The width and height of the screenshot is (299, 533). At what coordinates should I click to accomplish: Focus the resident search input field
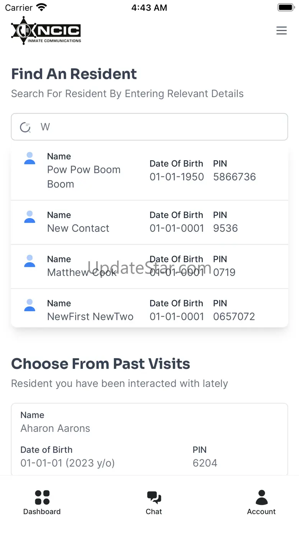[161, 127]
